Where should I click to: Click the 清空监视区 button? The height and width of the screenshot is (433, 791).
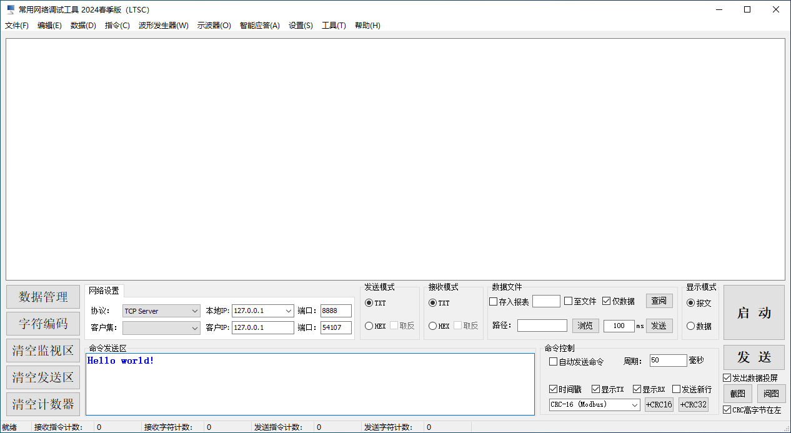coord(43,351)
